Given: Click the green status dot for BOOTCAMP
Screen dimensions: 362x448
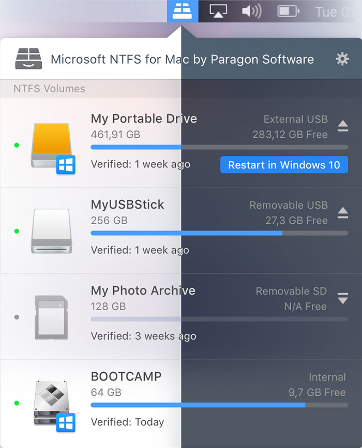Looking at the screenshot, I should pos(17,403).
